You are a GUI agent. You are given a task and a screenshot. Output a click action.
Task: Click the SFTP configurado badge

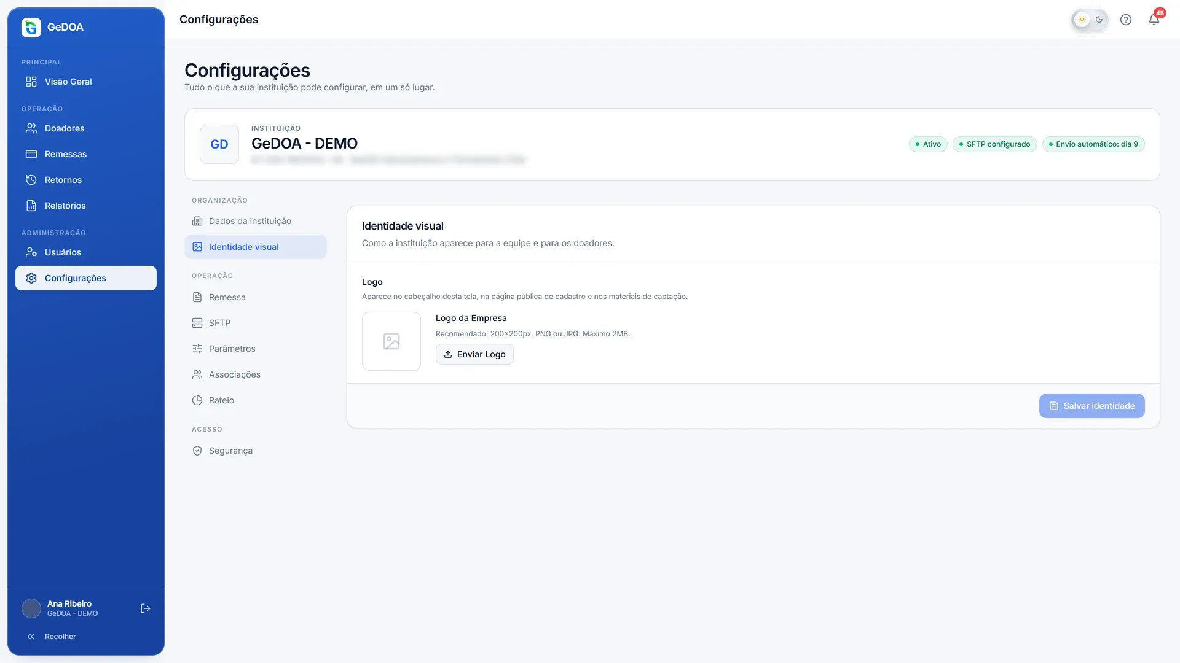point(994,144)
